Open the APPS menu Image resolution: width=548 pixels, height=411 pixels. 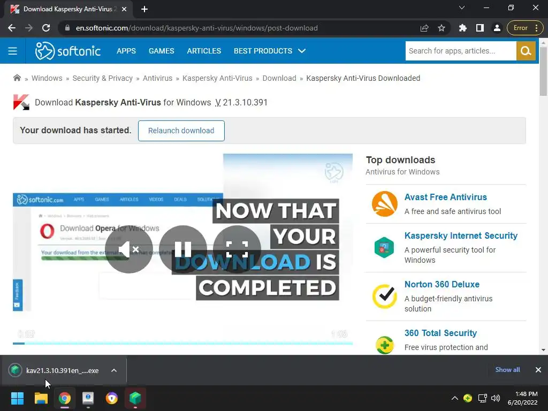click(126, 51)
